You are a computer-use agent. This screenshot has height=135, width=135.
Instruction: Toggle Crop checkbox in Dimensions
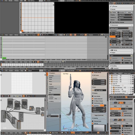coord(117,45)
